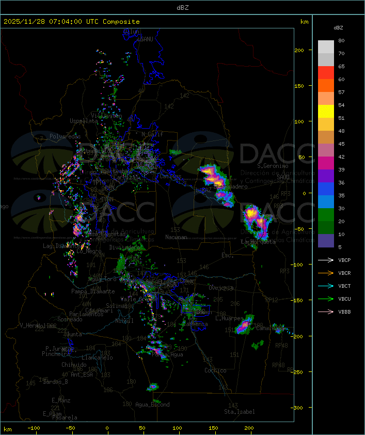Click the Pincheira place label

pos(56,354)
